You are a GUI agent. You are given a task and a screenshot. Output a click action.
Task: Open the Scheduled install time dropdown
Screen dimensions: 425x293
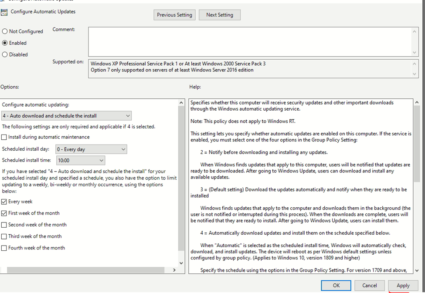80,161
